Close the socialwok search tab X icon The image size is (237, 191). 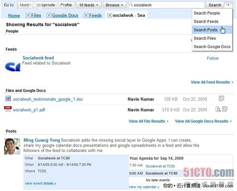110,15
